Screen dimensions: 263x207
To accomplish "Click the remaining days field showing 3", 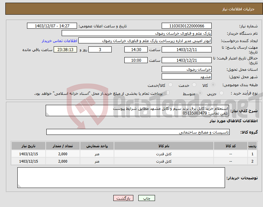I will pyautogui.click(x=100, y=49).
